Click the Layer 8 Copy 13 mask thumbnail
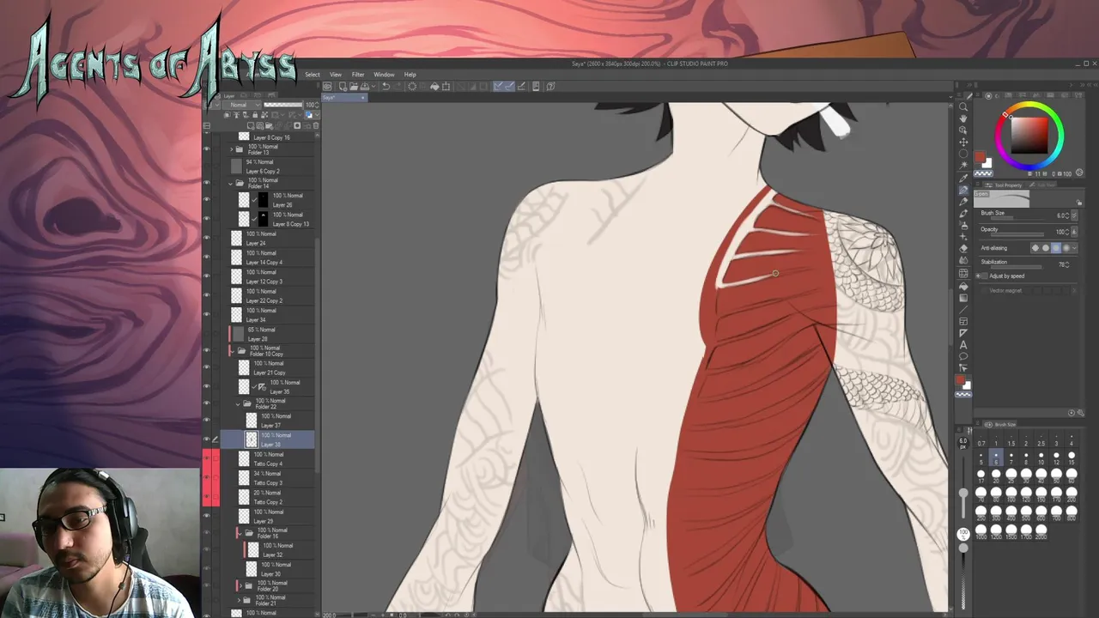Screen dimensions: 1099x618 coord(264,219)
